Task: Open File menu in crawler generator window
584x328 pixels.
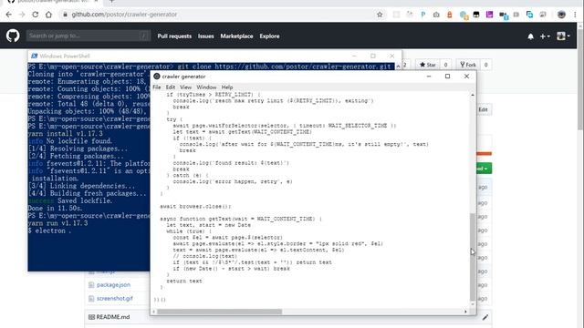Action: (157, 87)
